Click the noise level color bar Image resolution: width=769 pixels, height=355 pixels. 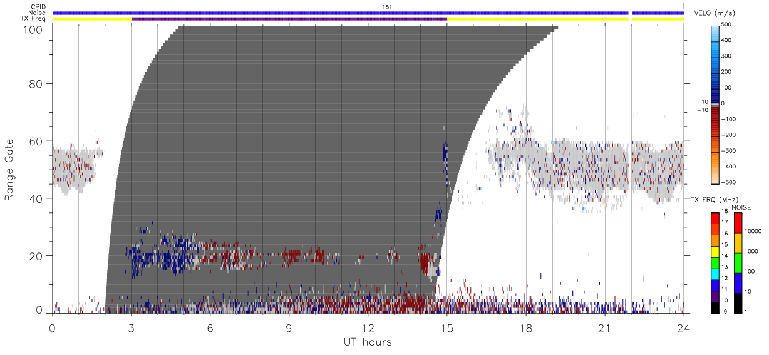click(738, 262)
